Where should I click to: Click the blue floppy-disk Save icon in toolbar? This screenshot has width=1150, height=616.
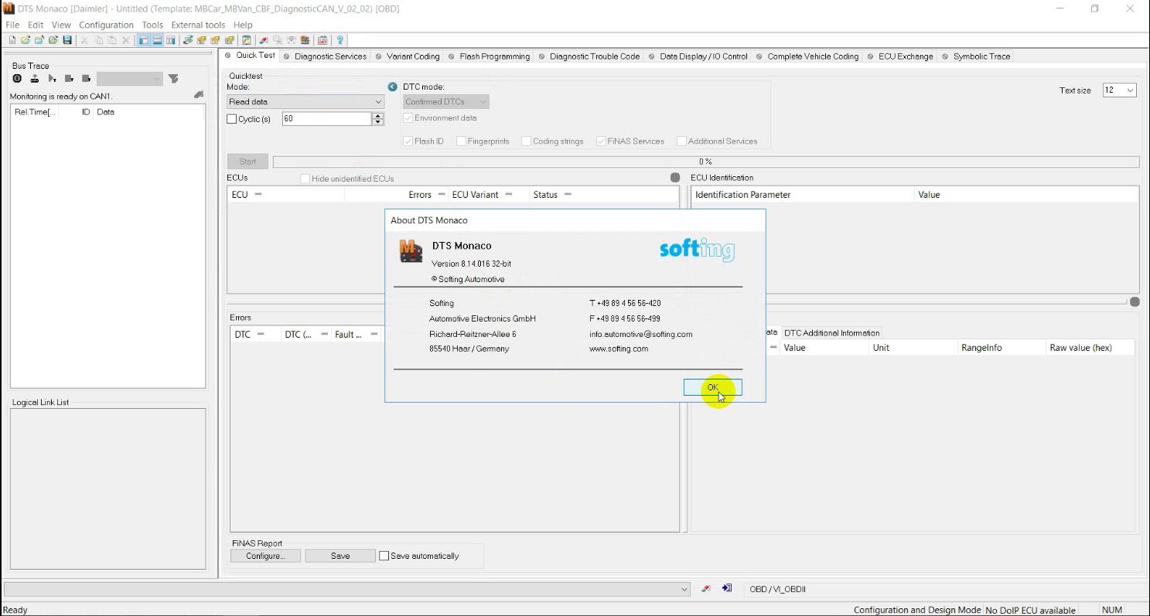pyautogui.click(x=67, y=40)
